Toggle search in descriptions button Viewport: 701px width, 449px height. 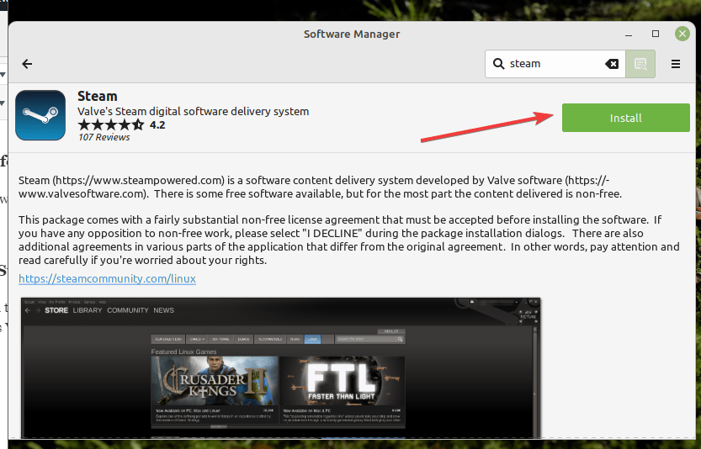point(640,64)
